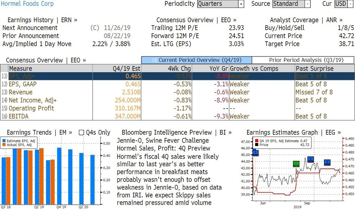The image size is (355, 211).
Task: Open top Consensus Overview EEO link
Action: pos(196,20)
